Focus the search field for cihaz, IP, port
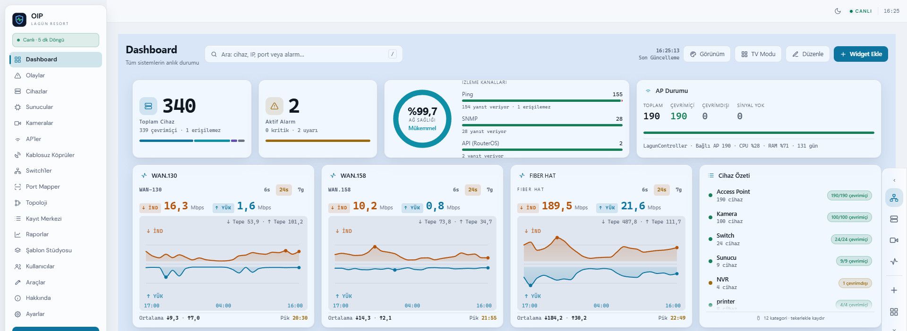This screenshot has height=331, width=907. click(x=304, y=54)
